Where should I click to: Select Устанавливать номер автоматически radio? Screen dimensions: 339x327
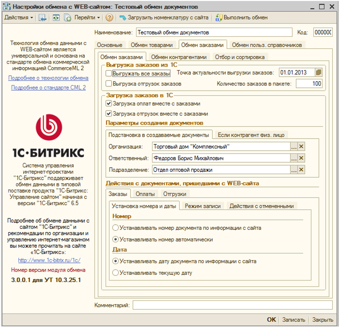[115, 240]
